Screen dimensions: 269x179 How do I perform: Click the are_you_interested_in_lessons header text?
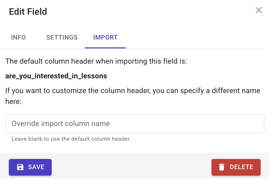56,76
